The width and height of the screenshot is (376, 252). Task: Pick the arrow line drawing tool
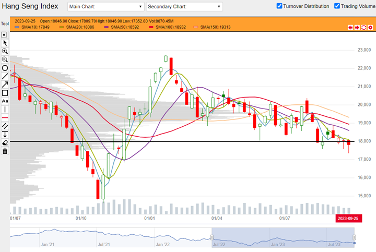5,85
